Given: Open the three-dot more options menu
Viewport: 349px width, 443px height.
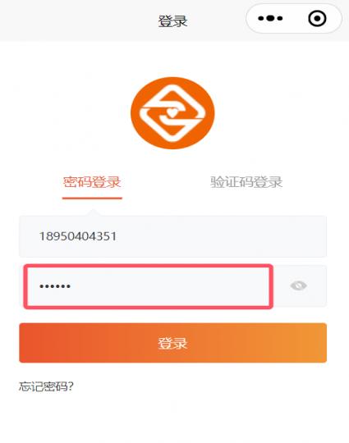Looking at the screenshot, I should [270, 18].
